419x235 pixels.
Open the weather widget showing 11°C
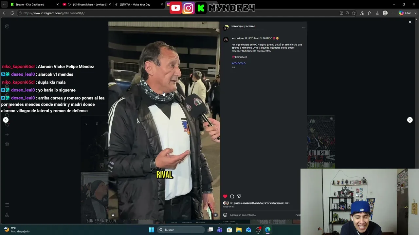(x=16, y=230)
